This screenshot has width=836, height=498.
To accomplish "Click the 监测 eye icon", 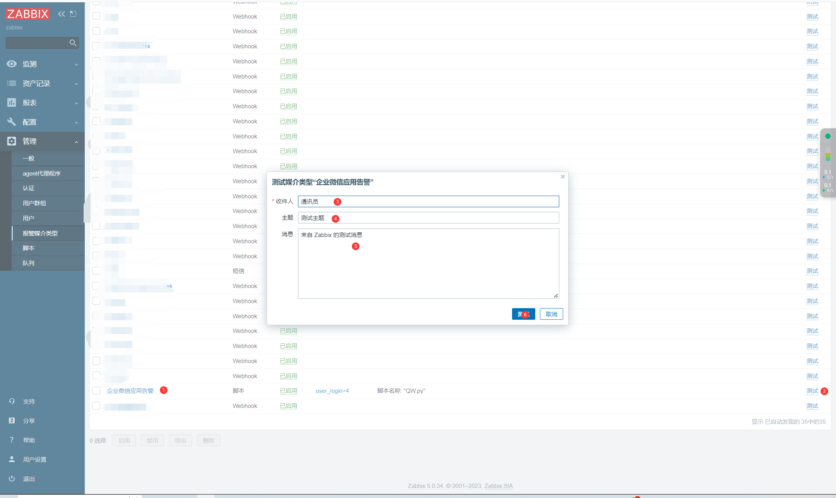I will (12, 64).
